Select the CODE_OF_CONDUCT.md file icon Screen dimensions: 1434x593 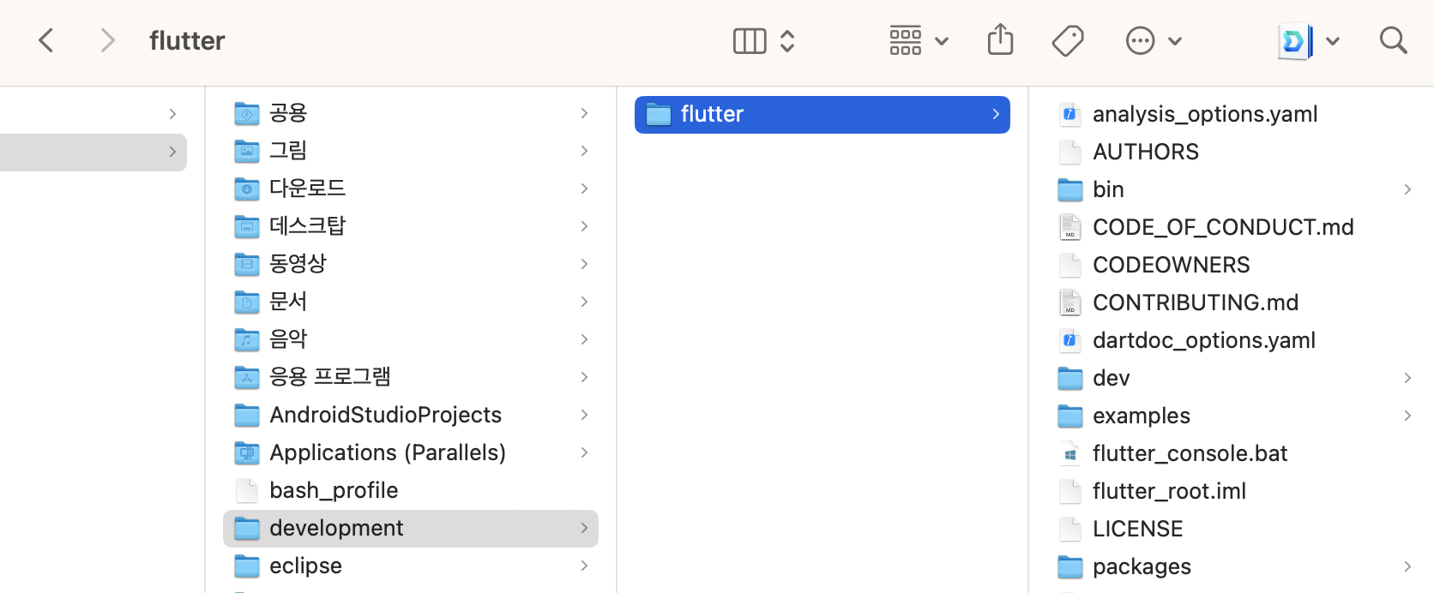[1069, 226]
